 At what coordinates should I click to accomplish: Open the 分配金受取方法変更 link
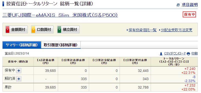(176, 30)
